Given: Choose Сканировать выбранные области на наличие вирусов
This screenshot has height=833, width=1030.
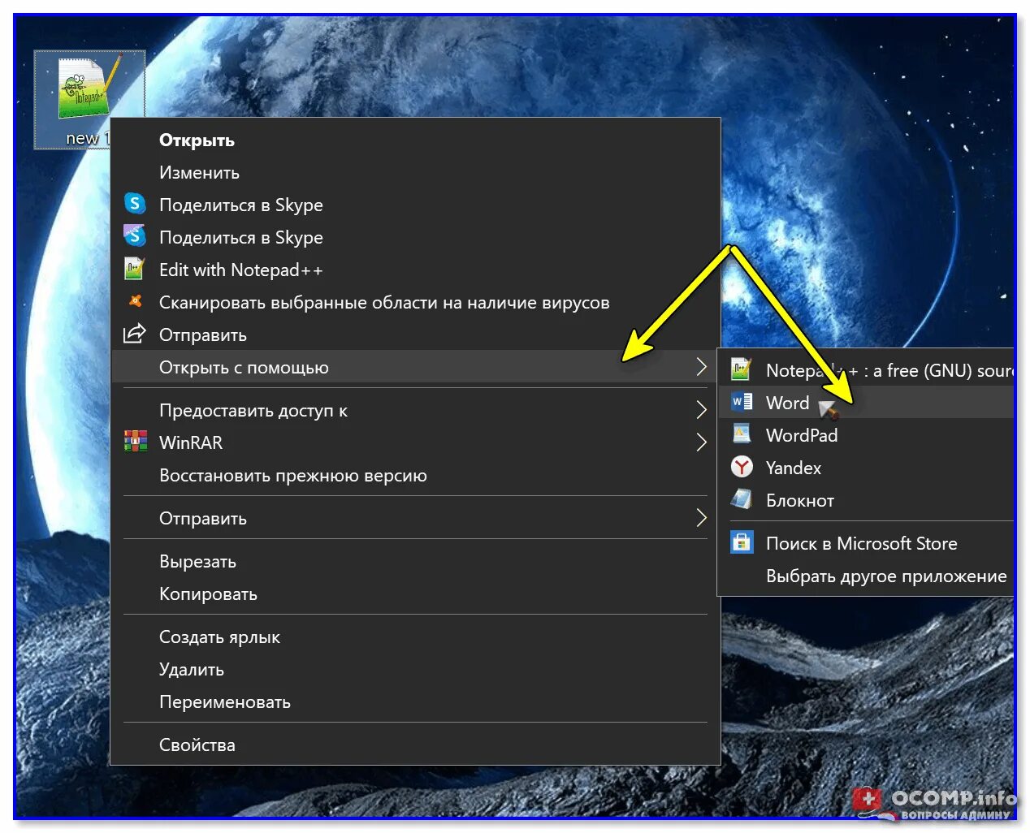Looking at the screenshot, I should click(415, 302).
